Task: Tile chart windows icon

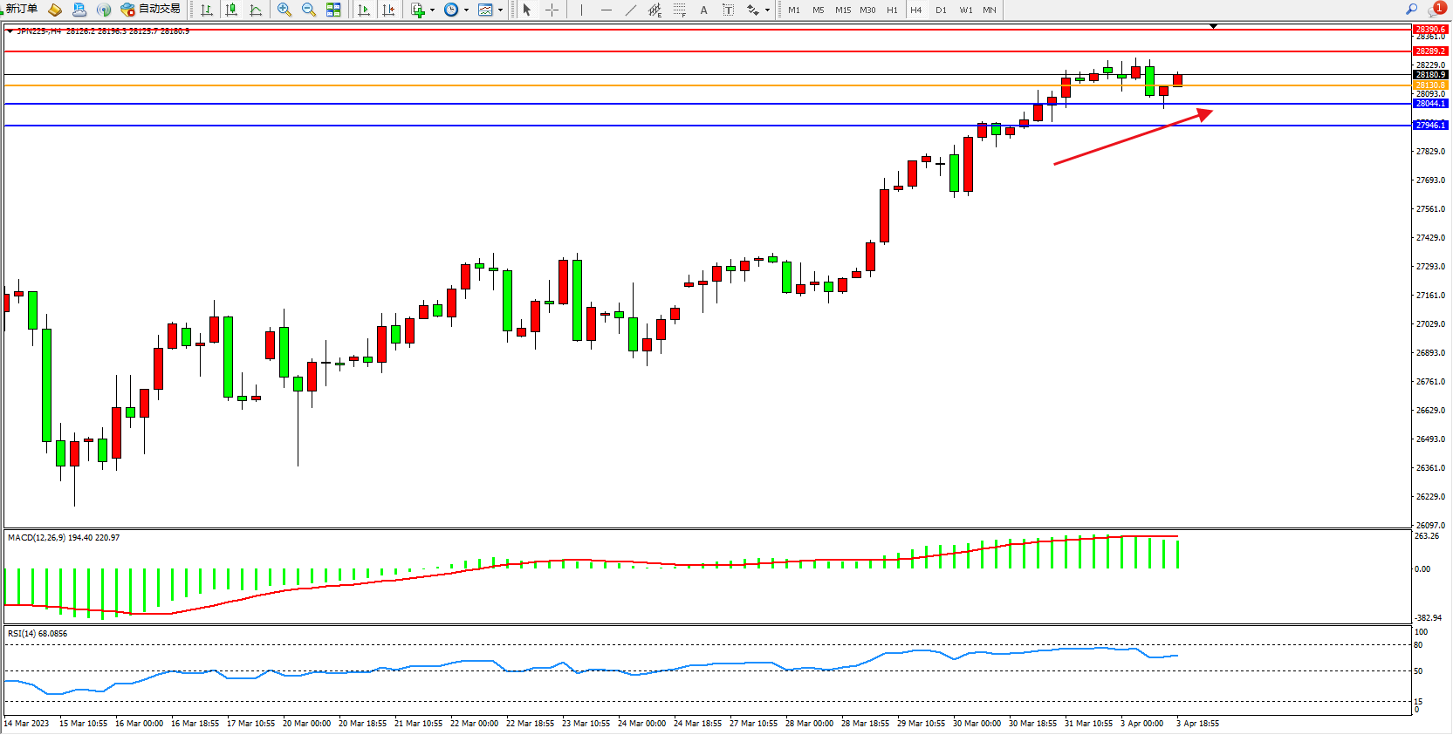Action: pyautogui.click(x=333, y=10)
